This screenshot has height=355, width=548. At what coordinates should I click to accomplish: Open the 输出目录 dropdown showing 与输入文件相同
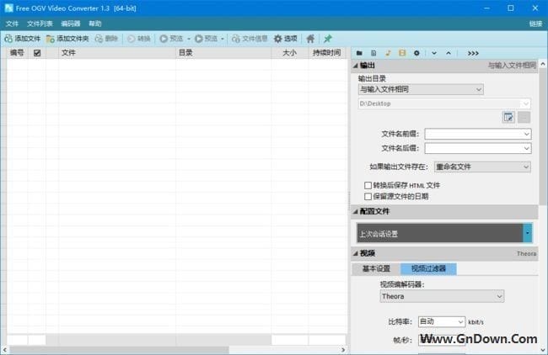421,90
